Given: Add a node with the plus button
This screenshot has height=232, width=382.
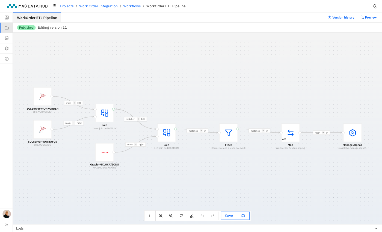Looking at the screenshot, I should (x=150, y=216).
